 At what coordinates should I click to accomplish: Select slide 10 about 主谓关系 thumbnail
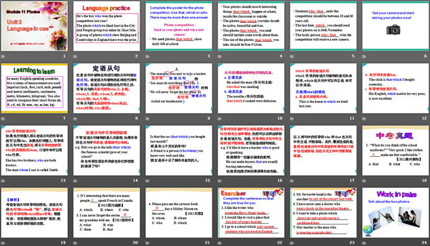(251, 89)
